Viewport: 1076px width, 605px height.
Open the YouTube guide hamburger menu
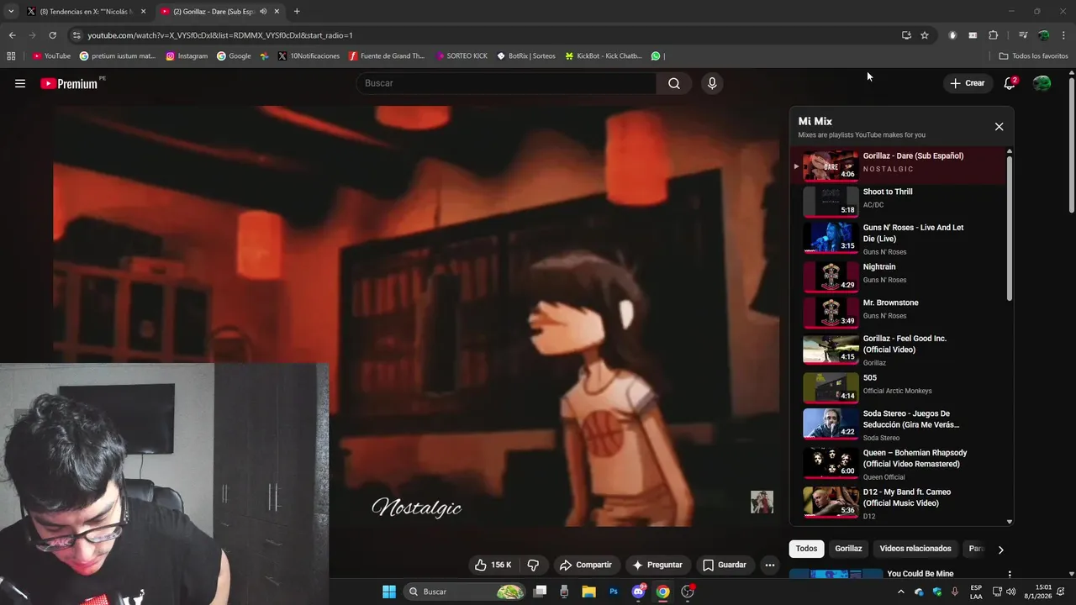coord(20,83)
